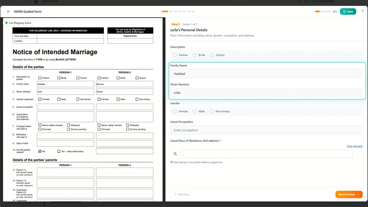368x207 pixels.
Task: Choose Non-binary under Gender
Action: [212, 111]
